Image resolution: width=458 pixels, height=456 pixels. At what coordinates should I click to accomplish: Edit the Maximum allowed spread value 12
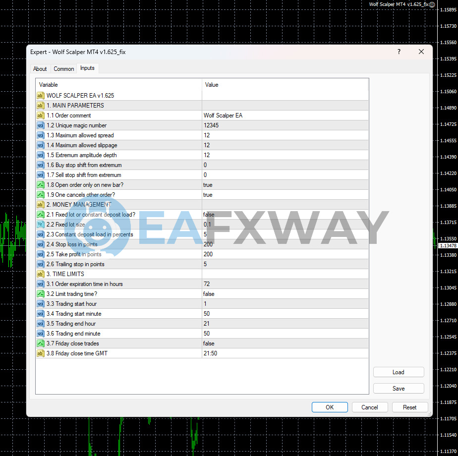click(x=285, y=135)
